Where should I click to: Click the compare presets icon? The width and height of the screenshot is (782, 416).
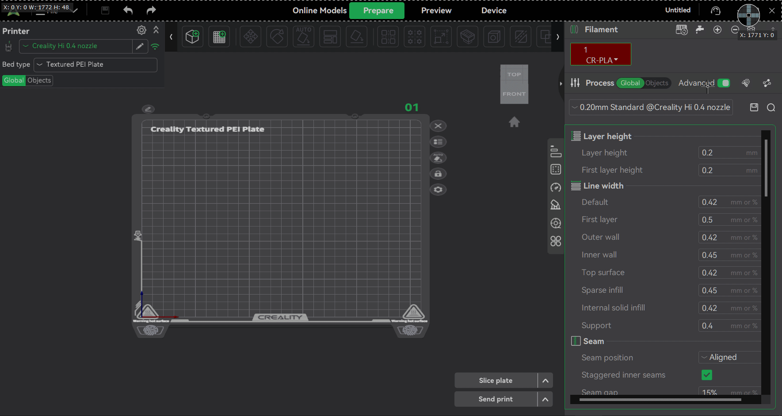click(767, 83)
